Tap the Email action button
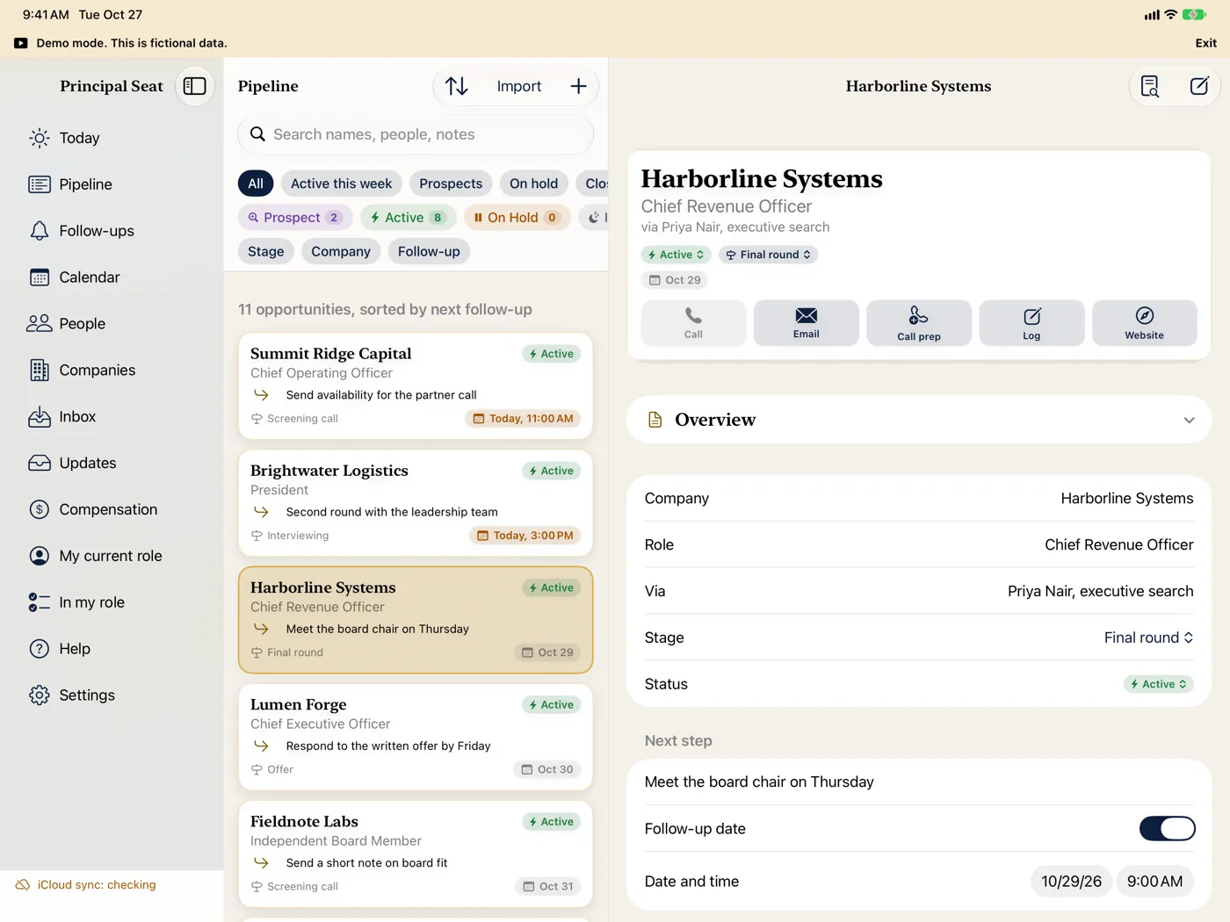1230x922 pixels. [806, 323]
